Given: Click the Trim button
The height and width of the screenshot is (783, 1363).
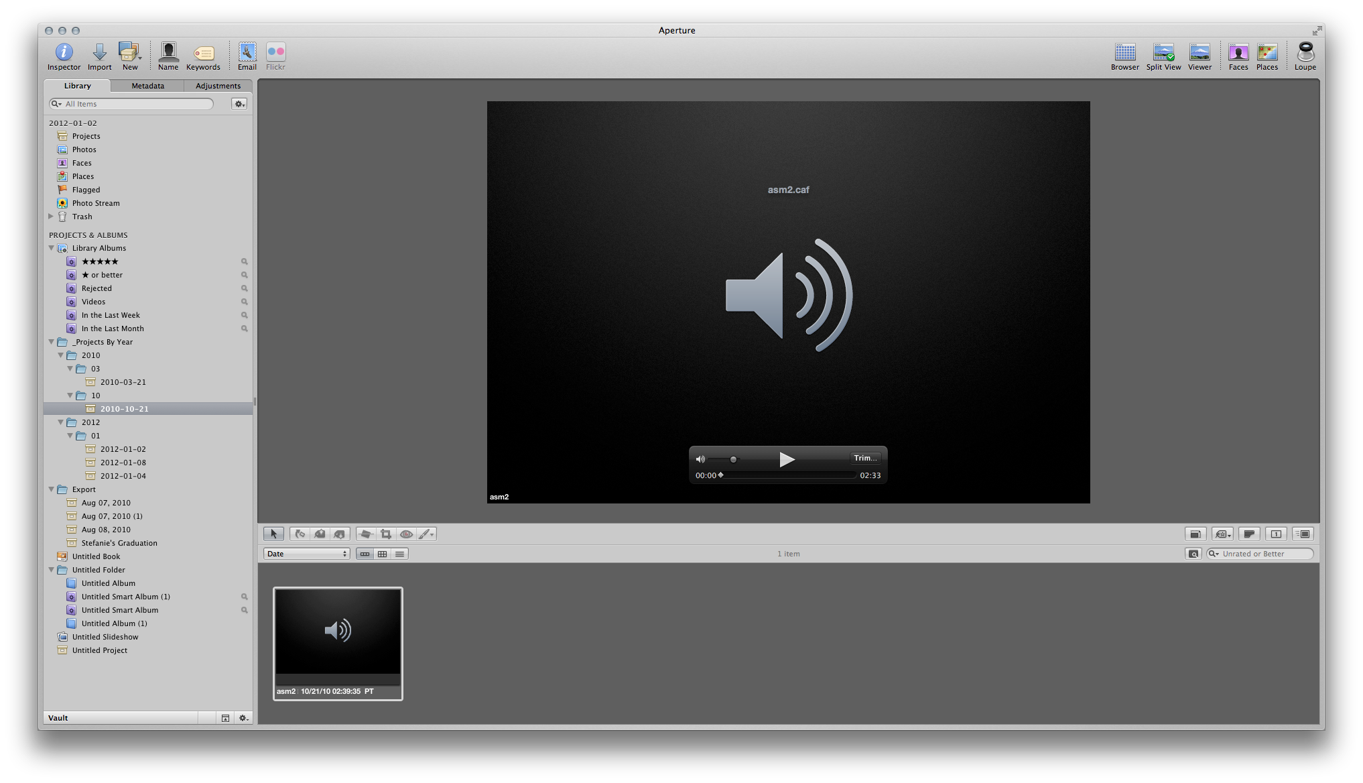Looking at the screenshot, I should pyautogui.click(x=864, y=459).
